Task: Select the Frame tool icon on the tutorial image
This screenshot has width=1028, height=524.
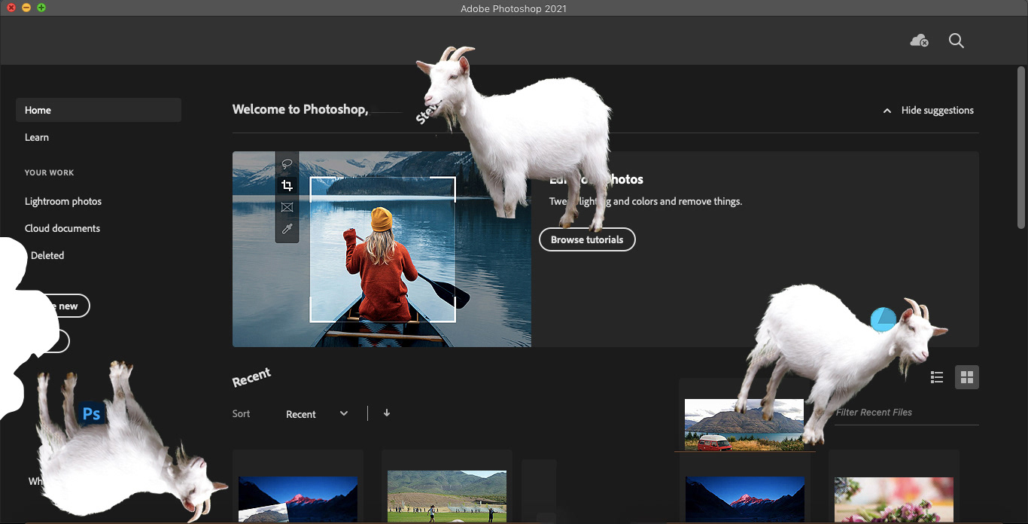Action: [x=287, y=207]
